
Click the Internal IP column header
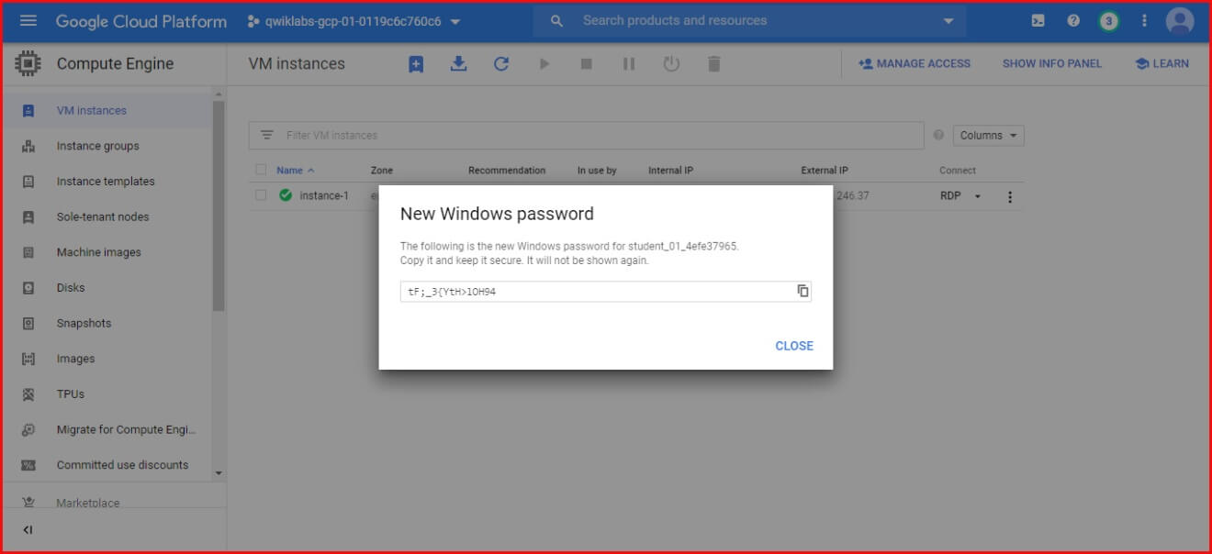(670, 171)
